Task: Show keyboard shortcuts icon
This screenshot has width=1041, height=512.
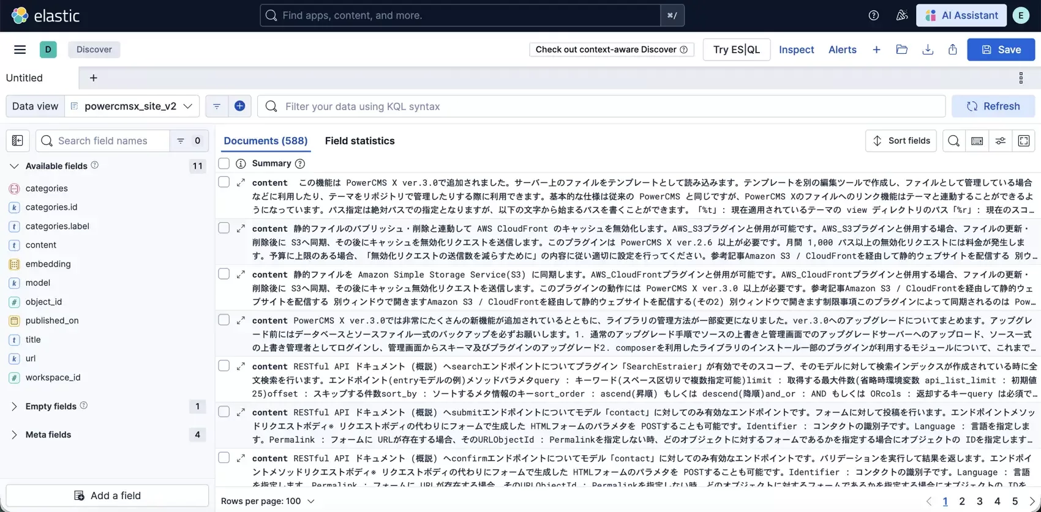Action: (977, 141)
